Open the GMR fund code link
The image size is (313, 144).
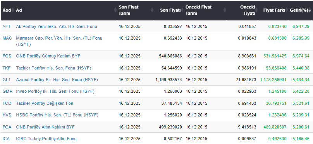(x=7, y=91)
